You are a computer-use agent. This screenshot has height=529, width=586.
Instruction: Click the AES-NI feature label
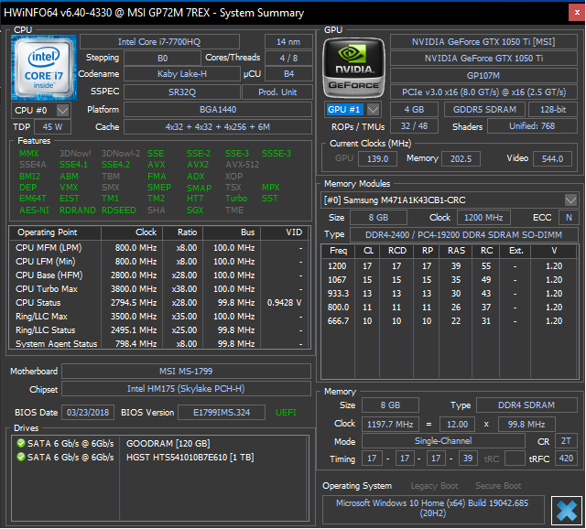(x=34, y=210)
